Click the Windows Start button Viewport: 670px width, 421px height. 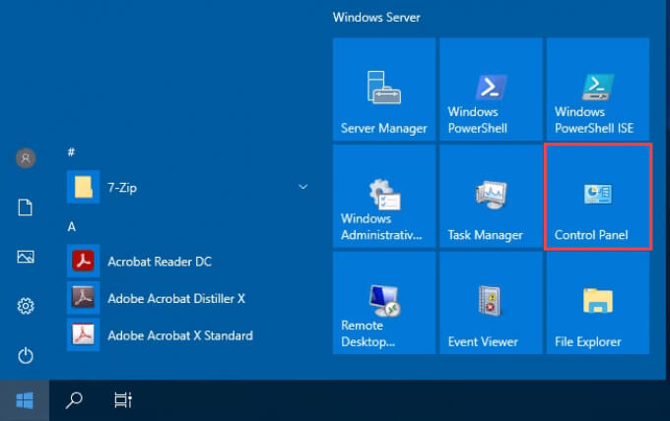coord(25,400)
